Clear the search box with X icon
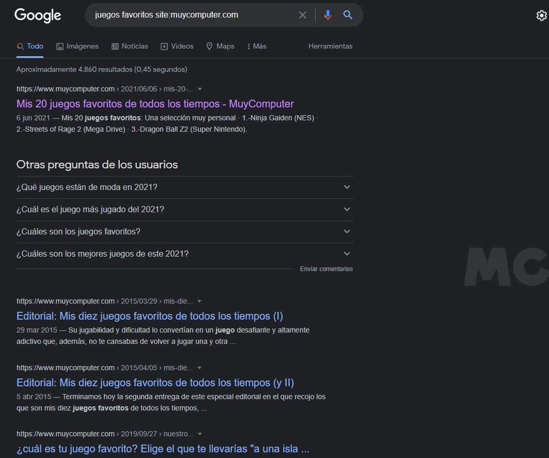 pyautogui.click(x=303, y=15)
